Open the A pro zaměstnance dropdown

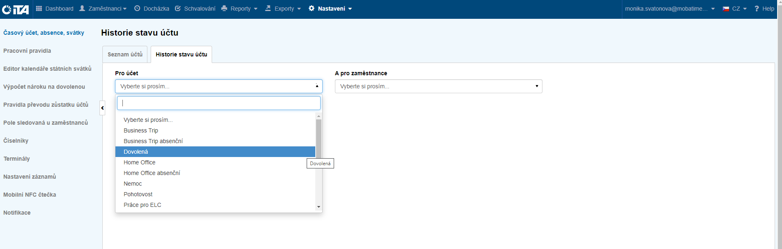[438, 86]
